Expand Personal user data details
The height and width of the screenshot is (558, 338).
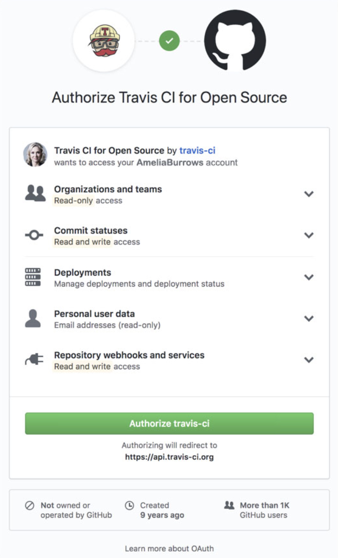tap(309, 319)
